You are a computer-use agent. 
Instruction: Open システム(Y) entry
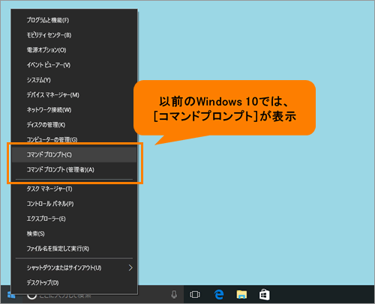[x=74, y=80]
